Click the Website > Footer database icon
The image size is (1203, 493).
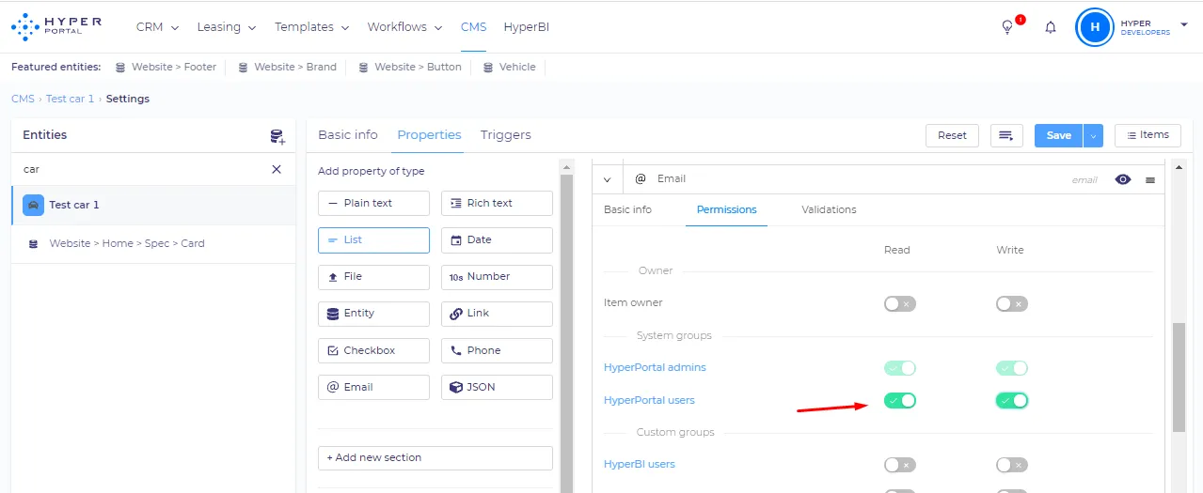(120, 68)
